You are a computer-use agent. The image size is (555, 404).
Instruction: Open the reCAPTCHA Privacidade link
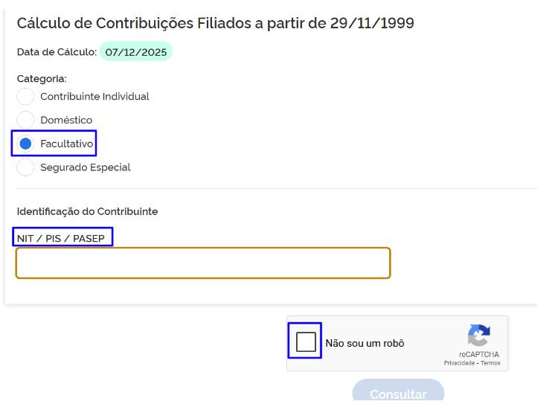[x=460, y=363]
